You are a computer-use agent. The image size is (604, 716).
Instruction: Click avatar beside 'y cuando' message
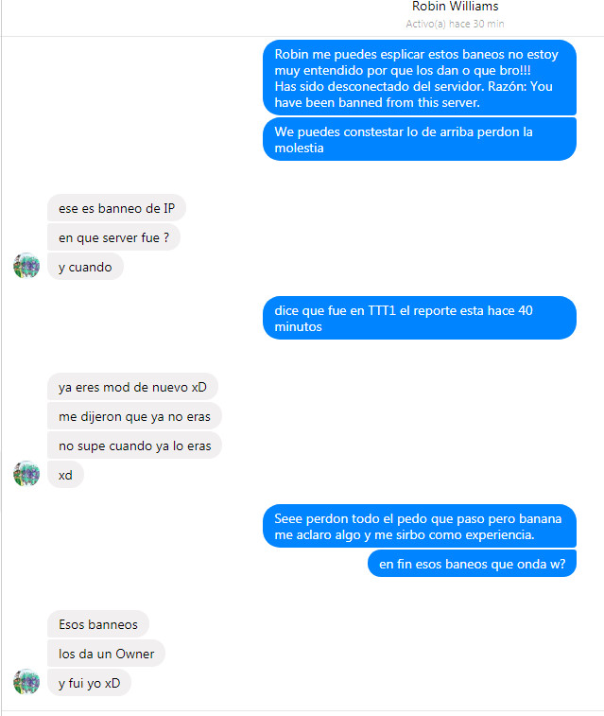point(26,265)
